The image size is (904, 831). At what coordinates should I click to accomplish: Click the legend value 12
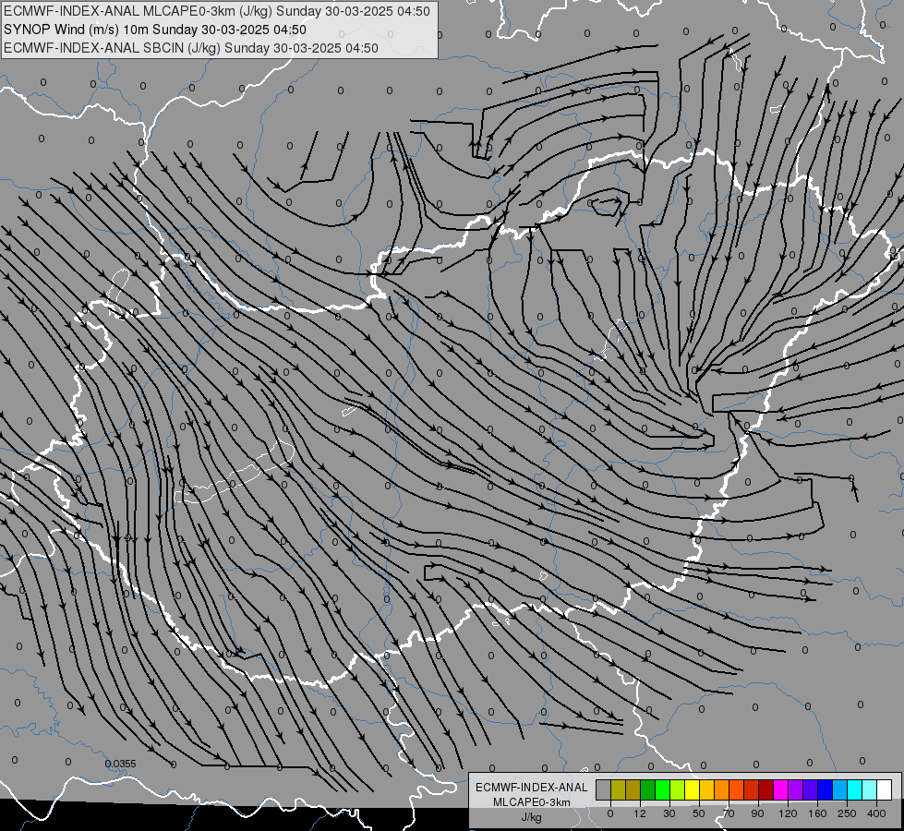(x=640, y=813)
